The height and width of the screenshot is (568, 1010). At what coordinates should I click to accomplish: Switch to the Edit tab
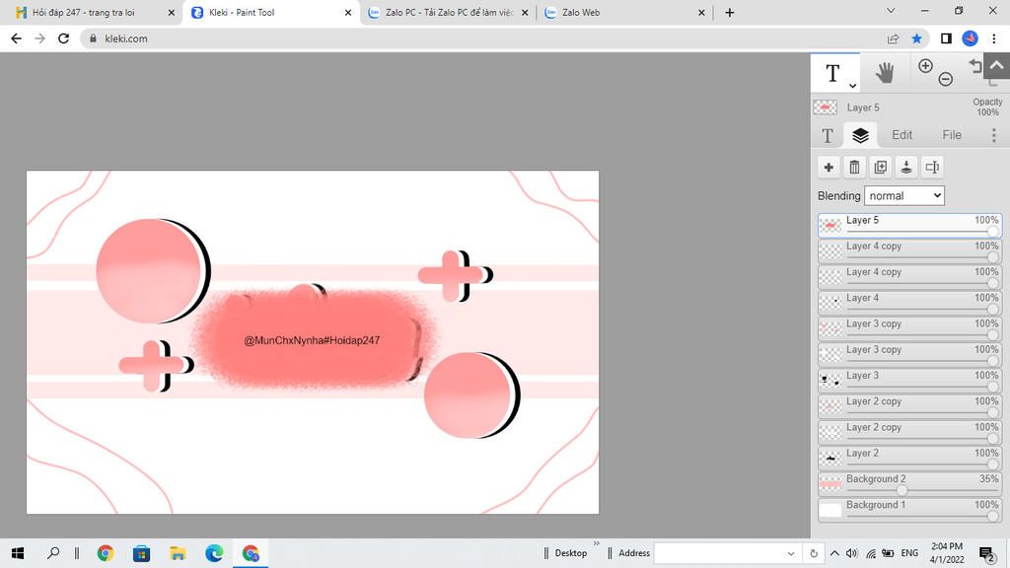point(902,135)
